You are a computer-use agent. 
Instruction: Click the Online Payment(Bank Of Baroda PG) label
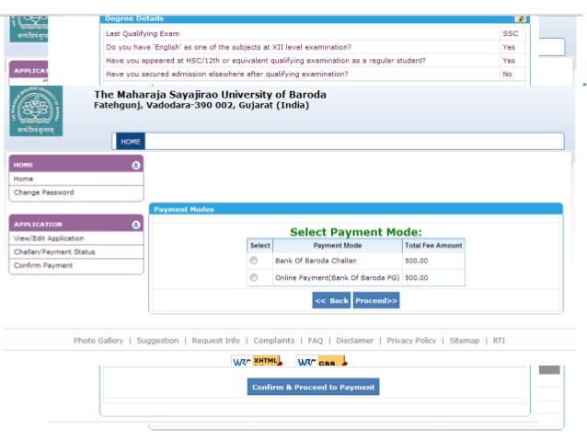(338, 278)
